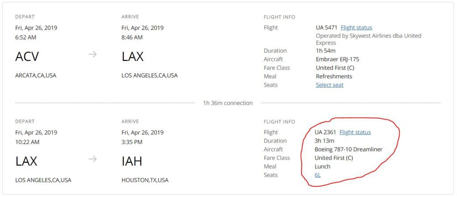457x197 pixels.
Task: Click the arrow between ACV and LAX
Action: click(x=92, y=55)
